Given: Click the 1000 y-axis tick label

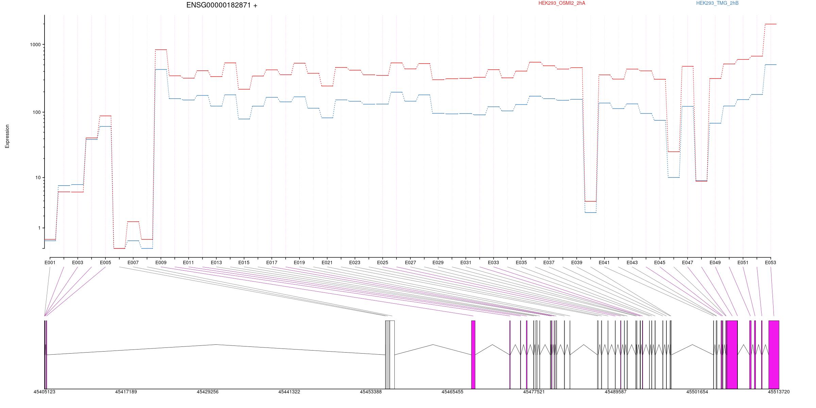Looking at the screenshot, I should click(x=35, y=45).
